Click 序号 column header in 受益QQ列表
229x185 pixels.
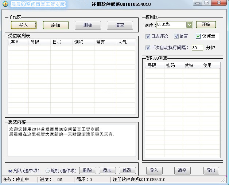pyautogui.click(x=18, y=42)
